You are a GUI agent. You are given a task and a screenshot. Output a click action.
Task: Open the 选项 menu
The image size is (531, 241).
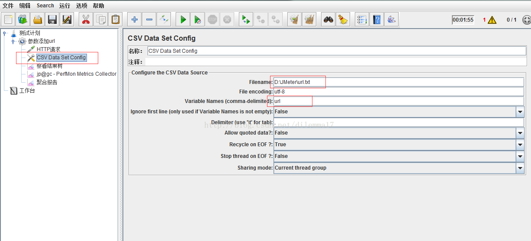[81, 6]
